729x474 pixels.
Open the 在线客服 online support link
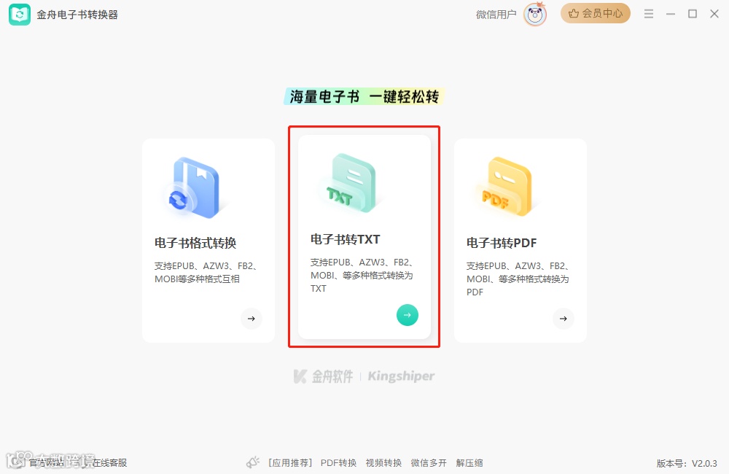[x=109, y=462]
